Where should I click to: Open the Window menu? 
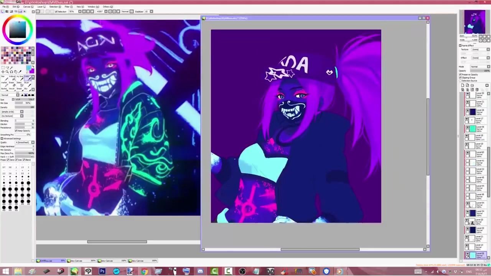[93, 7]
